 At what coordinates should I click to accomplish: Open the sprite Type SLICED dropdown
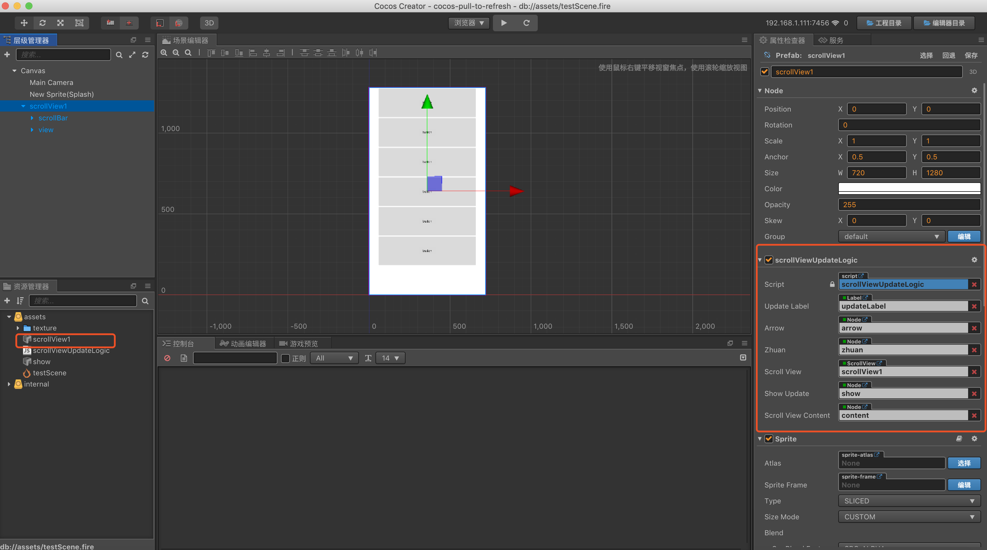click(909, 501)
